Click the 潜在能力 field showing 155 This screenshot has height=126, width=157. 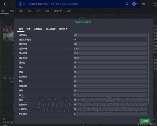110,44
